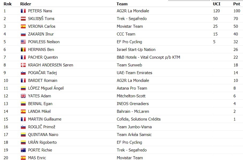243x160 pixels.
Task: Sort by the Team column header
Action: (122, 4)
